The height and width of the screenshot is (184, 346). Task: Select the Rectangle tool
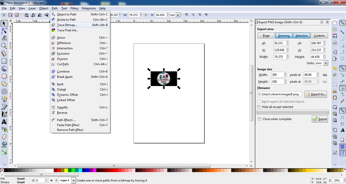point(4,61)
